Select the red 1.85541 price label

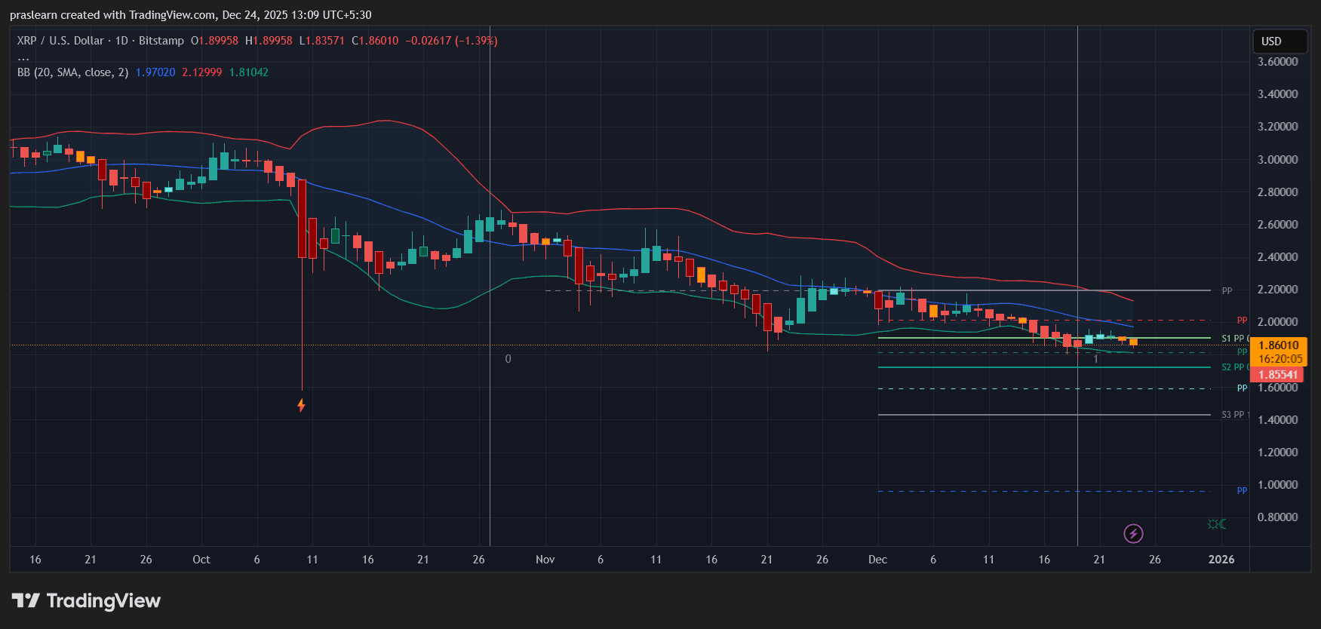click(x=1277, y=375)
